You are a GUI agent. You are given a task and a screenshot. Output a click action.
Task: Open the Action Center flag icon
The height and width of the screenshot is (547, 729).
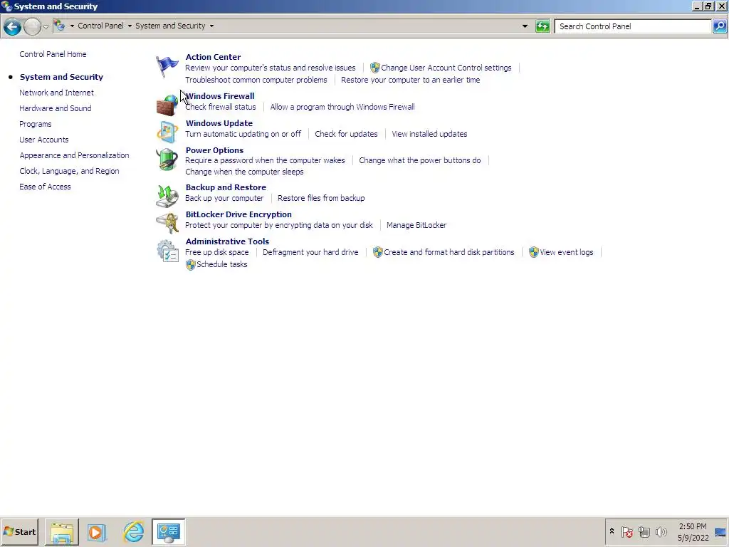tap(167, 66)
